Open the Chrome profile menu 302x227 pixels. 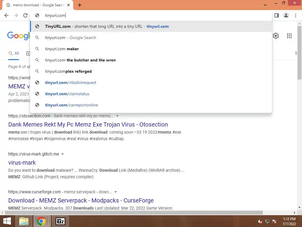286,15
